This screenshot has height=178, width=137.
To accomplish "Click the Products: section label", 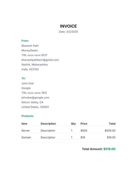I will point(28,116).
